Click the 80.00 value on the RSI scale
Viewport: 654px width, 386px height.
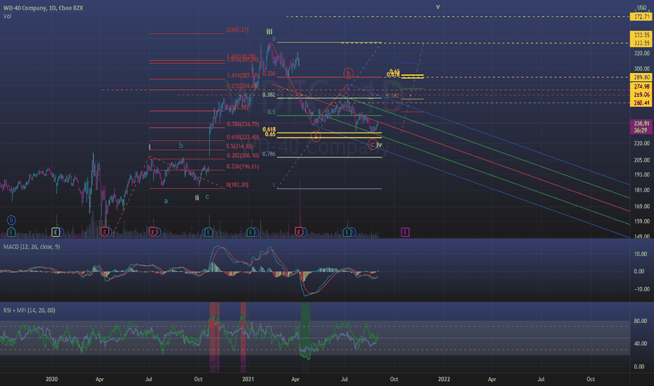640,321
